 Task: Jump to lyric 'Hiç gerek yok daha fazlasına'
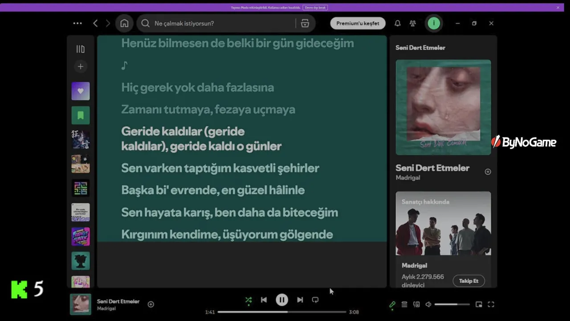point(198,87)
